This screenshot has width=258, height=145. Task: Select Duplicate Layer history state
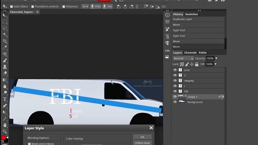point(198,19)
